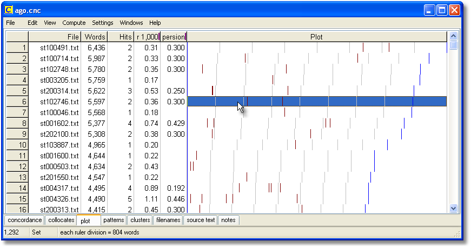The height and width of the screenshot is (248, 471).
Task: Sort by the File column header
Action: coord(55,37)
